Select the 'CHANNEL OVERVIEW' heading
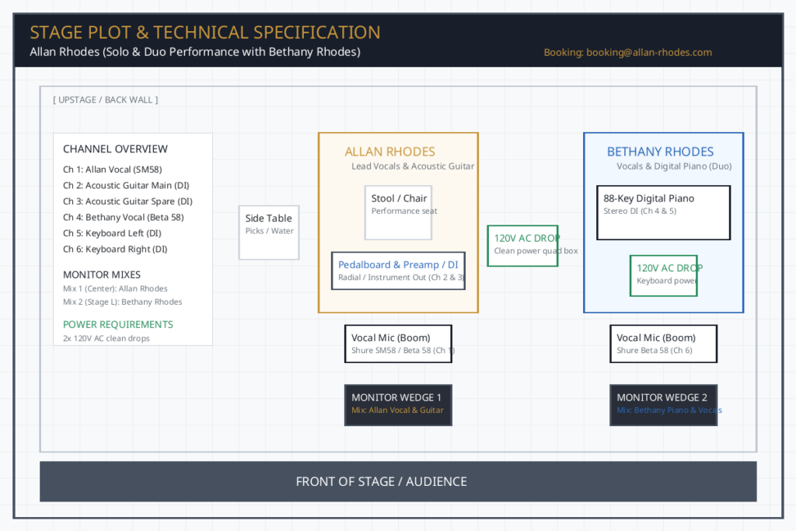 pyautogui.click(x=115, y=149)
